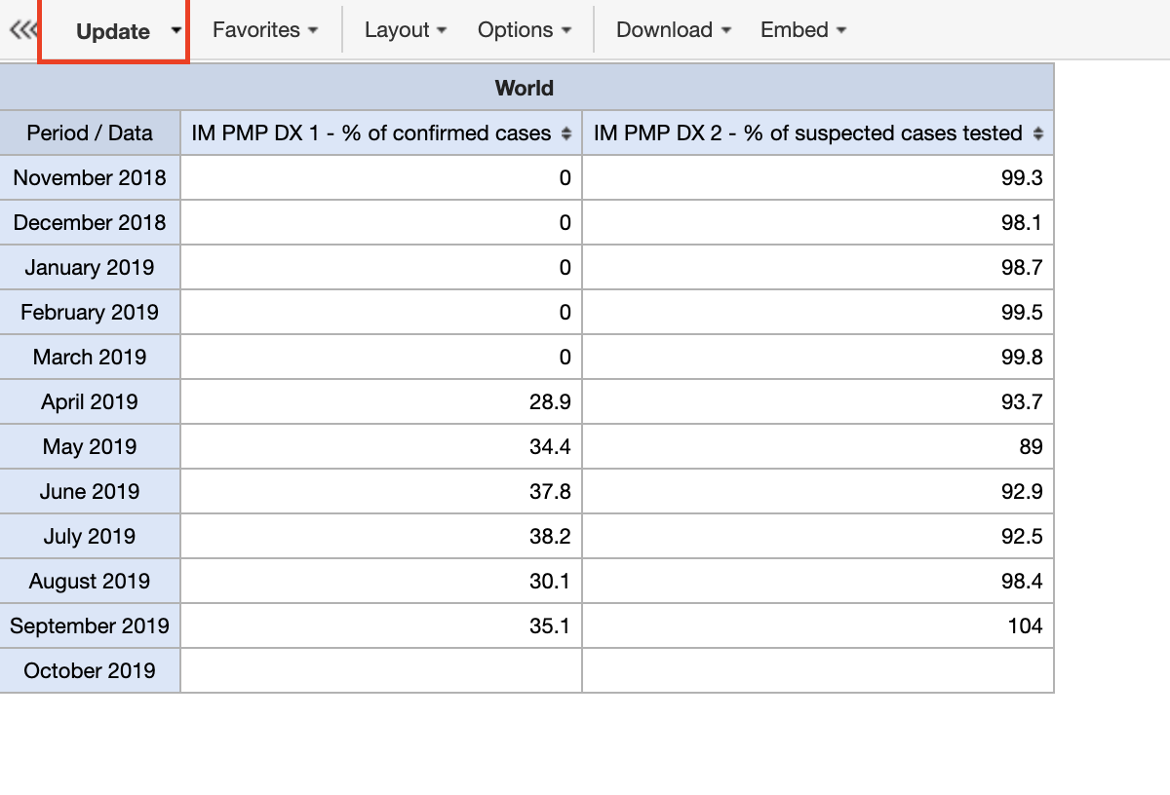Open the Favorites menu
The height and width of the screenshot is (795, 1170).
tap(265, 30)
